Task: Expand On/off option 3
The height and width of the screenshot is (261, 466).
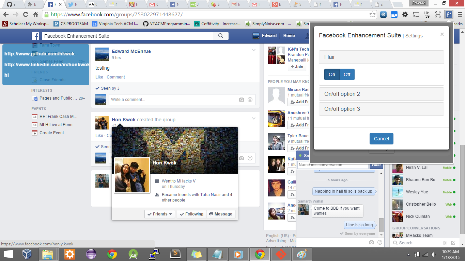Action: pos(382,109)
